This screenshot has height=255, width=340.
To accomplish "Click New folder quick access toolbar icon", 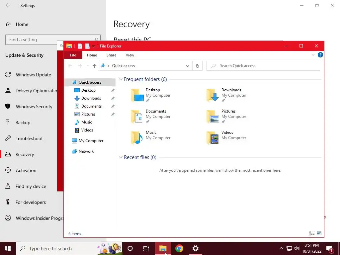I will coord(87,46).
